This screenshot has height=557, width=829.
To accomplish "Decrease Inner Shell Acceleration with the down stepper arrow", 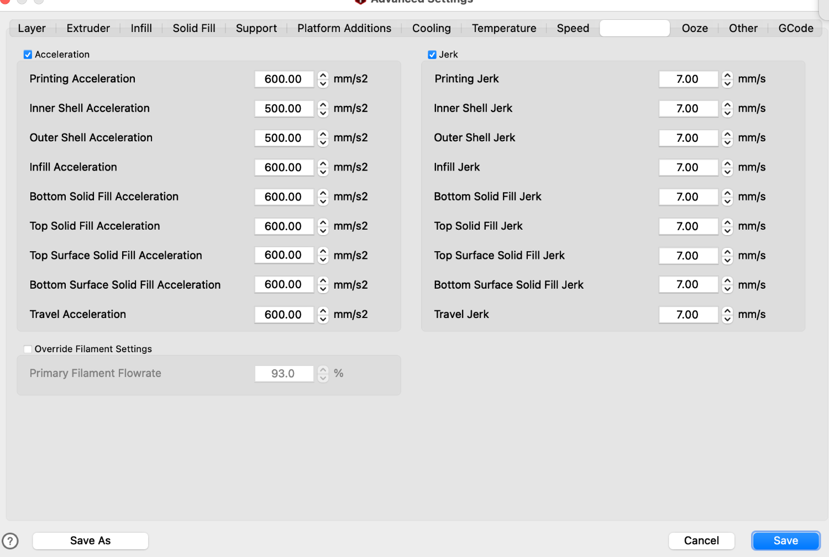I will point(323,113).
